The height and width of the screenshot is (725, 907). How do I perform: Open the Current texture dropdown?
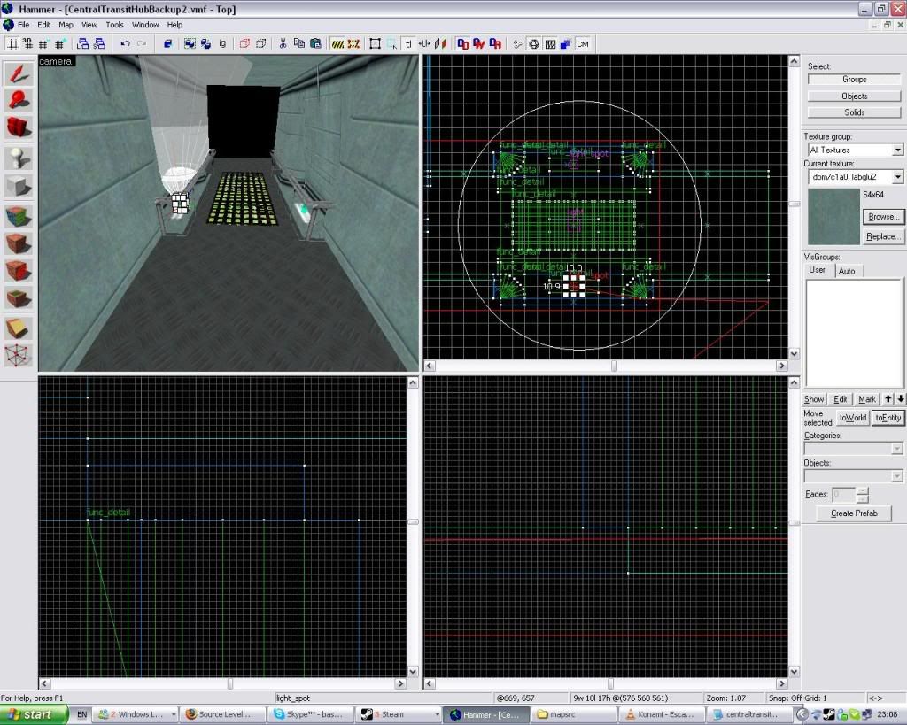[x=897, y=177]
